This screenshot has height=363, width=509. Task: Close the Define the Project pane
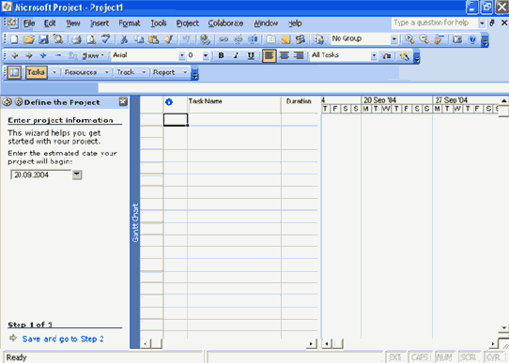click(x=123, y=101)
